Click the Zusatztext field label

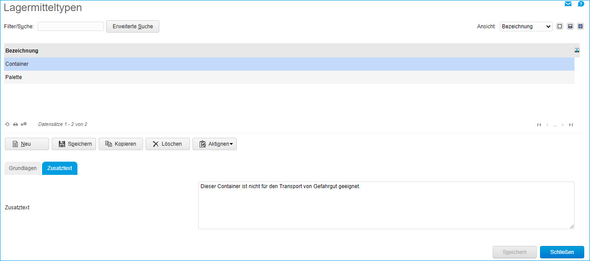tap(17, 207)
